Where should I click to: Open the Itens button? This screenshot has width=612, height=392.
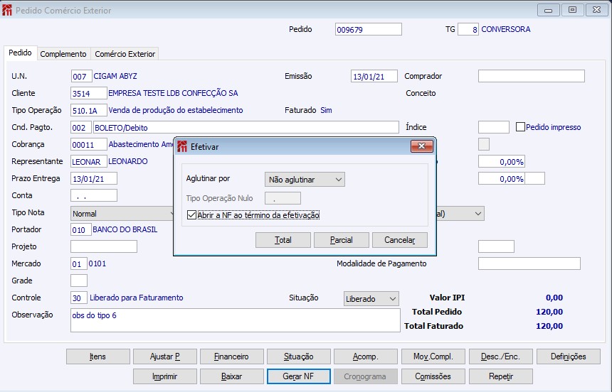tap(98, 356)
